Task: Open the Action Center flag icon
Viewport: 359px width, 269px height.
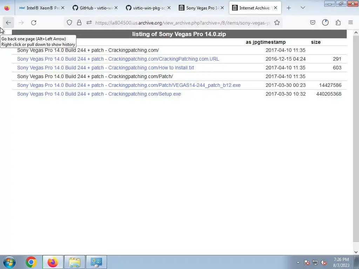Action: click(x=306, y=262)
